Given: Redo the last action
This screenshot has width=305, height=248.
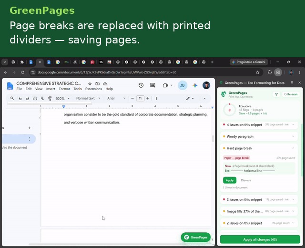Looking at the screenshot, I should coord(28,99).
